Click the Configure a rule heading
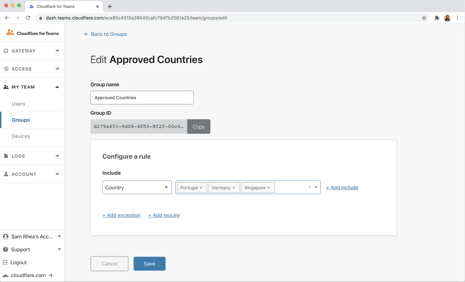Image resolution: width=465 pixels, height=282 pixels. (126, 156)
